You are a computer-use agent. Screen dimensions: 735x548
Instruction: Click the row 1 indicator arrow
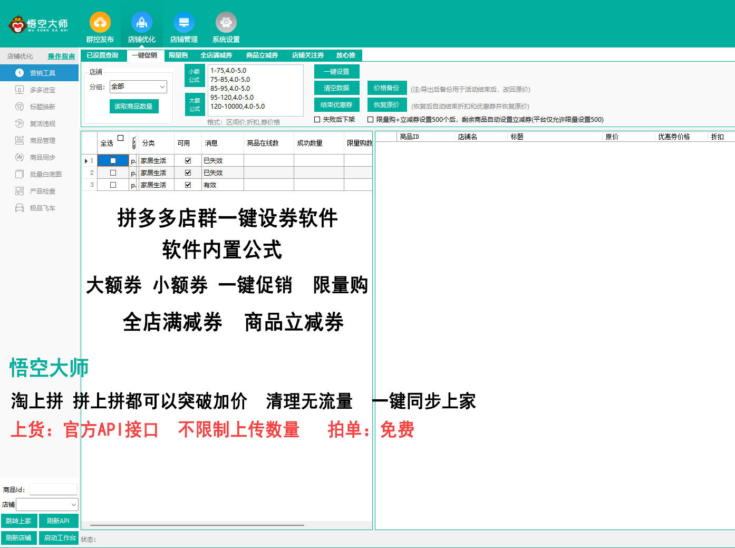86,160
